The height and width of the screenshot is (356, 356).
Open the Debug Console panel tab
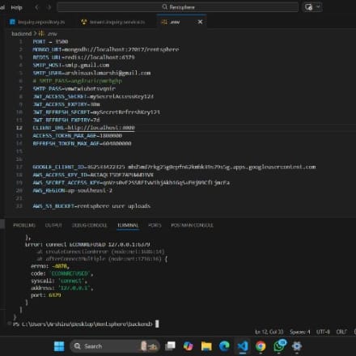[90, 225]
